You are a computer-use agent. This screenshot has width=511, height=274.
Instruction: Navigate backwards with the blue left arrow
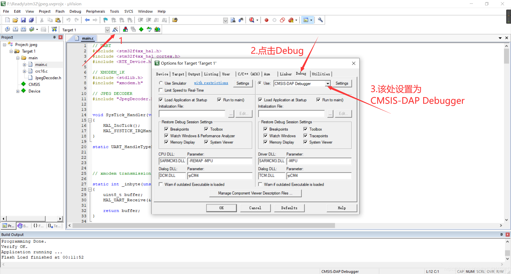87,20
